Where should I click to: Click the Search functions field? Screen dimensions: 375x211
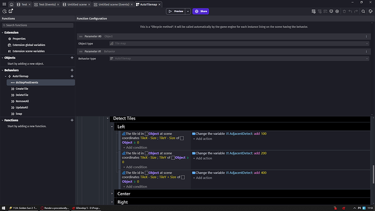click(x=37, y=26)
